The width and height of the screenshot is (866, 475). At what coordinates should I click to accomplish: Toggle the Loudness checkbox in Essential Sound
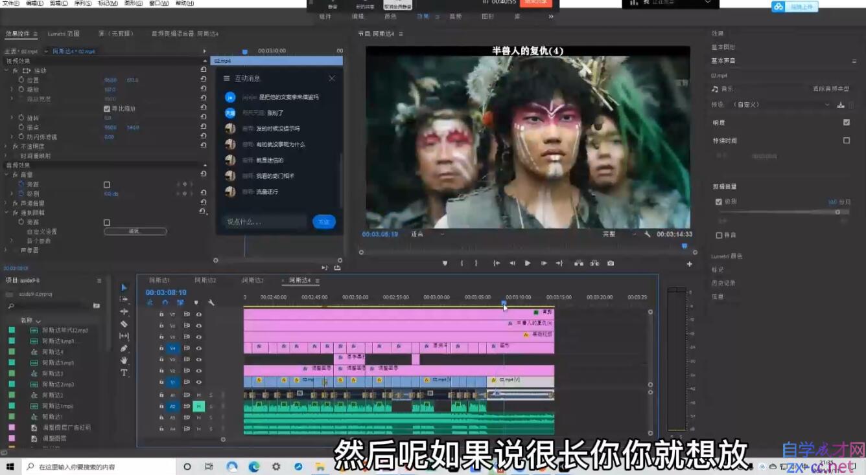pos(847,122)
